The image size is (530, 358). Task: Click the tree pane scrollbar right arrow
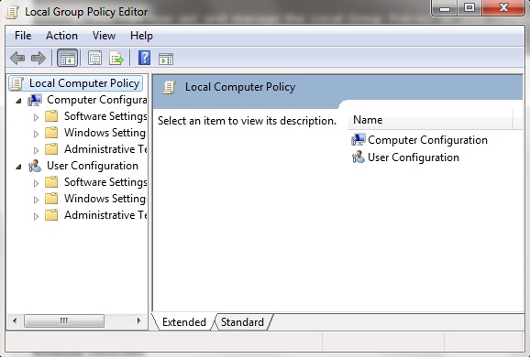(139, 320)
